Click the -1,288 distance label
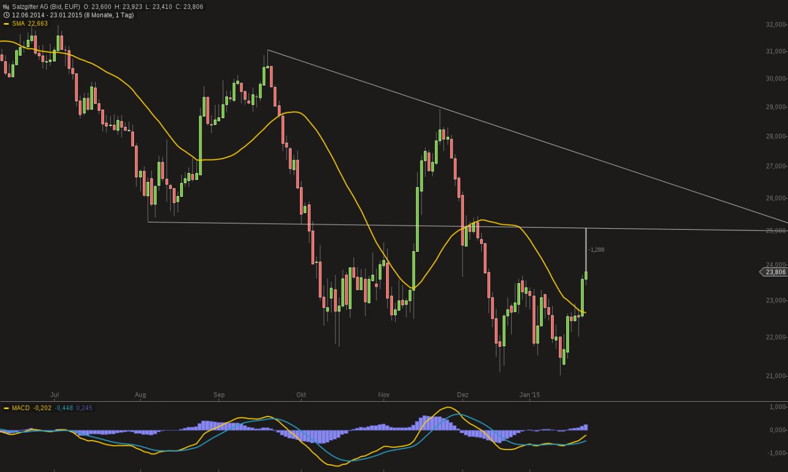Image resolution: width=788 pixels, height=472 pixels. coord(596,249)
